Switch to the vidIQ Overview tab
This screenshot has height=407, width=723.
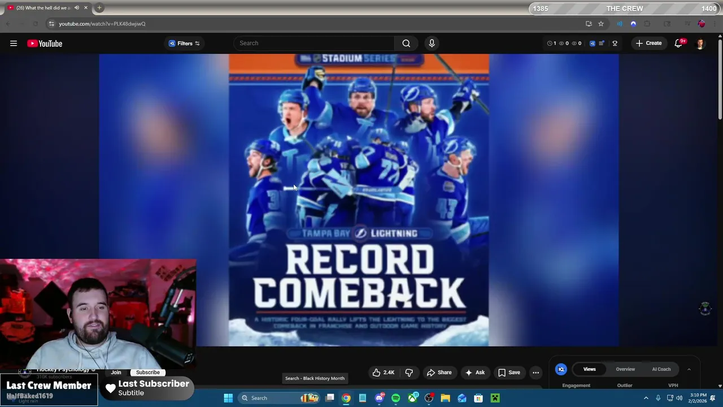point(625,369)
